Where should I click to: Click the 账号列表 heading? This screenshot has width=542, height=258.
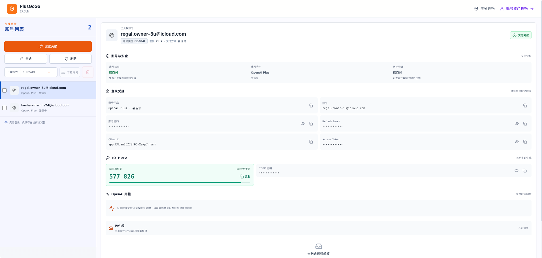point(14,29)
